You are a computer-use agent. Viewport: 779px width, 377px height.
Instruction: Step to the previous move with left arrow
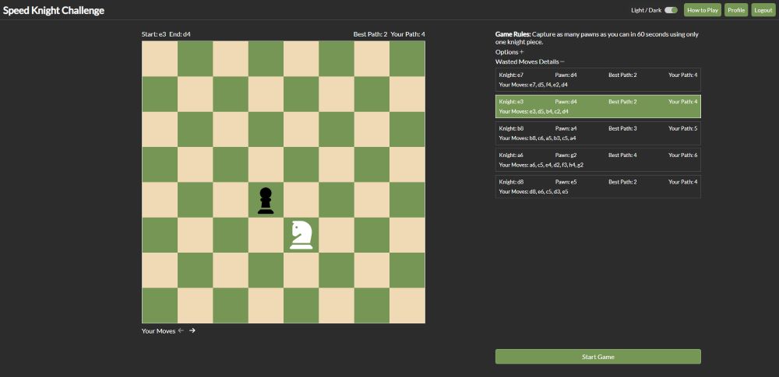[x=182, y=330]
